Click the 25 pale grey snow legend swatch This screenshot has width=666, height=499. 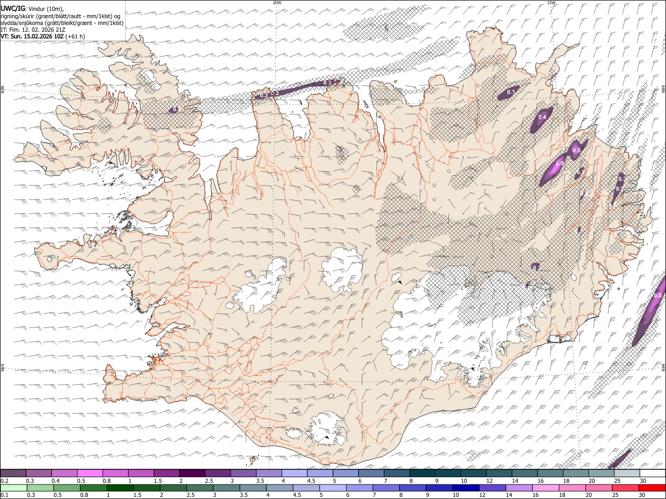click(x=626, y=473)
